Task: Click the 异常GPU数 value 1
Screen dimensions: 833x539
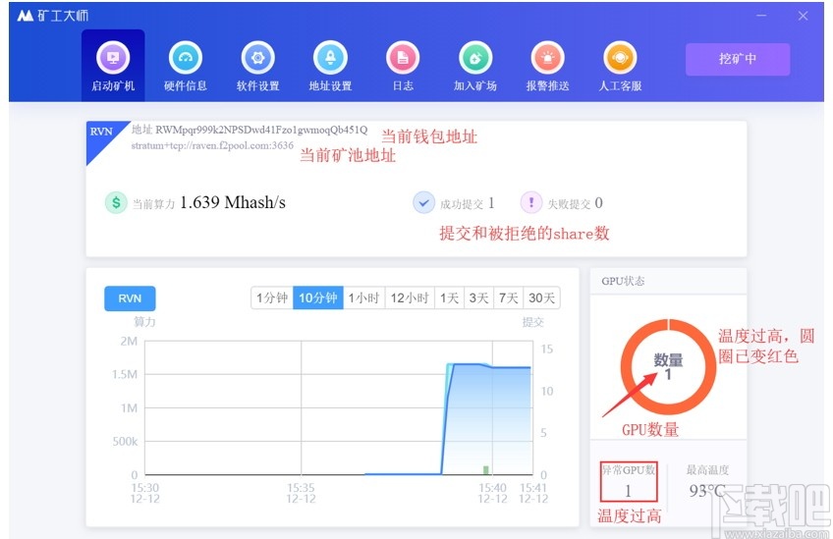Action: [x=628, y=491]
